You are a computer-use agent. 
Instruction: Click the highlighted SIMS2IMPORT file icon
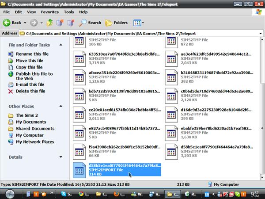[x=79, y=170]
